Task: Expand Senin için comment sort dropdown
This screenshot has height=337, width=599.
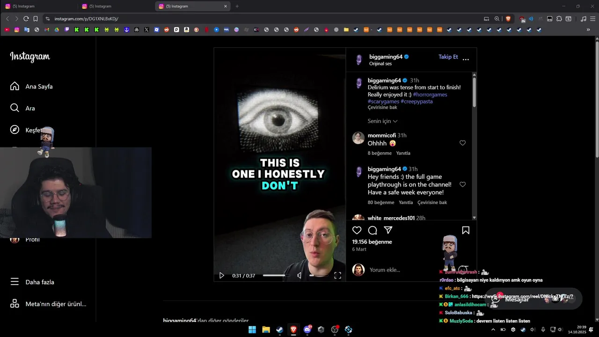Action: tap(382, 121)
